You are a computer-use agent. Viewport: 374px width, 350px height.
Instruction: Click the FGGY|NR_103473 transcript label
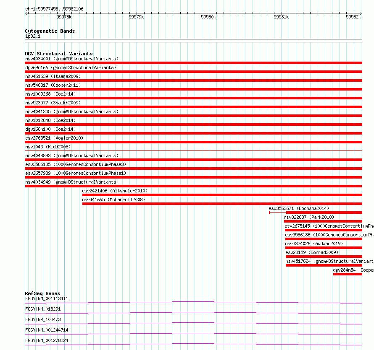tap(43, 319)
